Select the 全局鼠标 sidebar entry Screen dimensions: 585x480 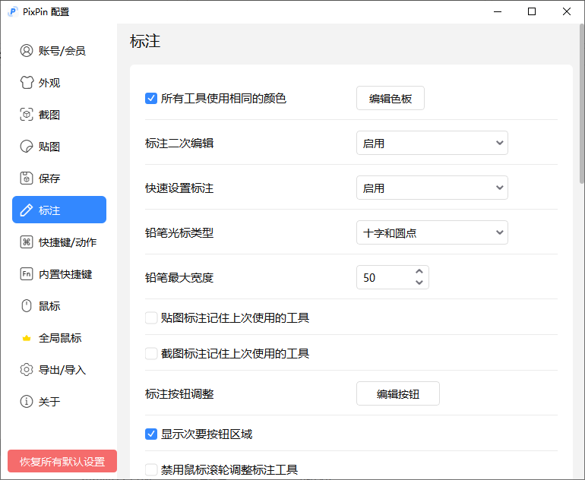(59, 338)
